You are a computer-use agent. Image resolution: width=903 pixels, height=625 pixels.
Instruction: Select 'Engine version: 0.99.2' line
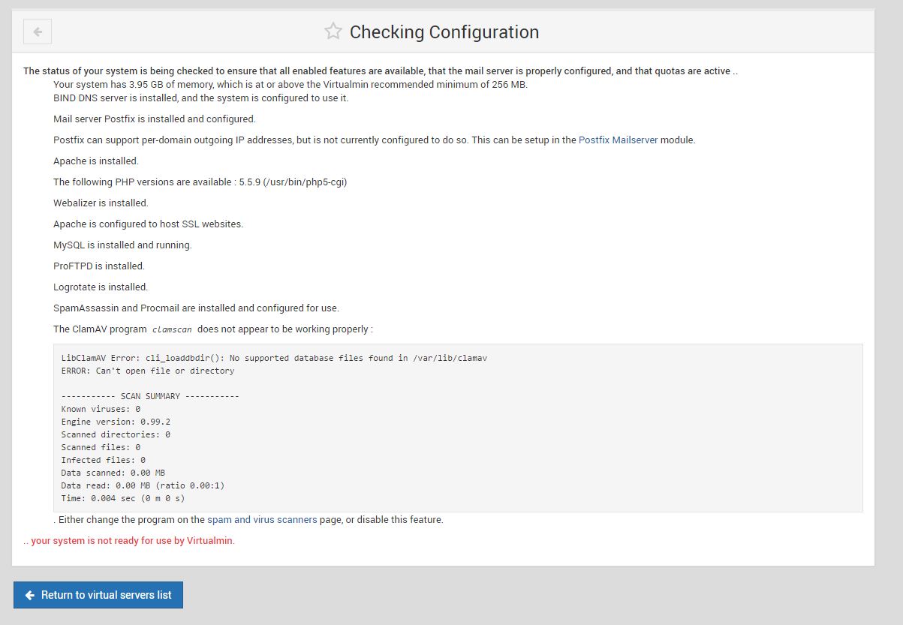coord(116,422)
